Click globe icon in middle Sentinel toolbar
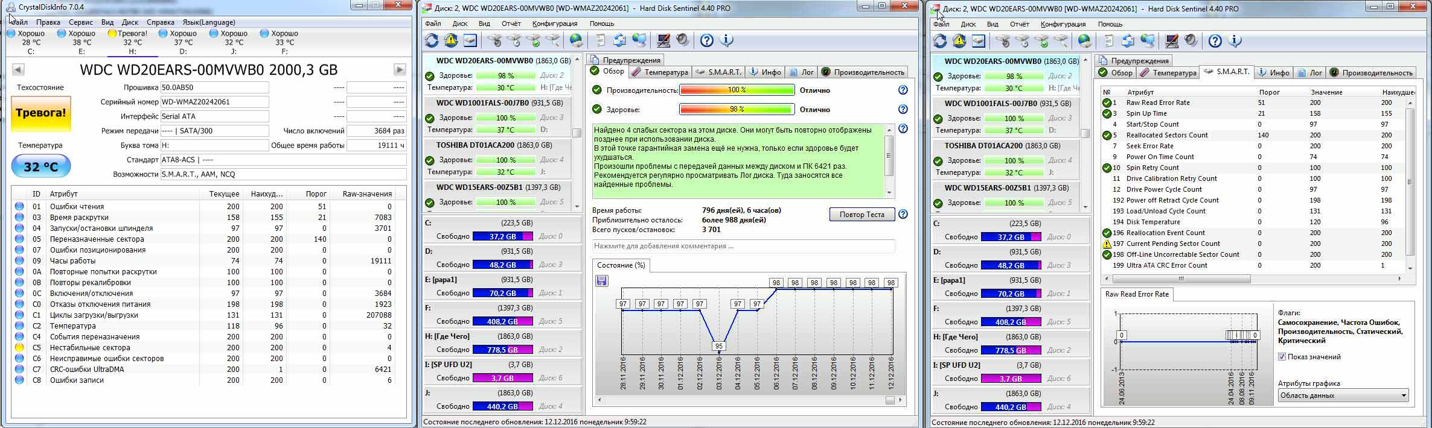 (x=577, y=40)
